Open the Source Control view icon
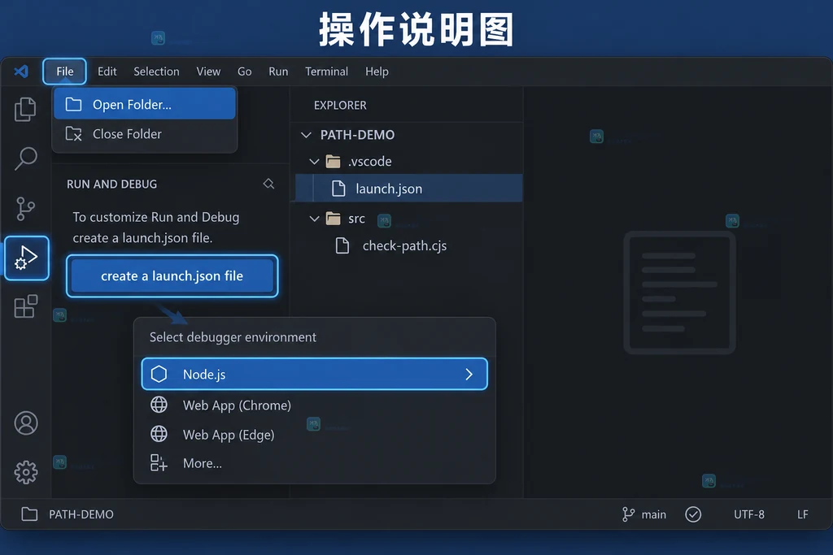The height and width of the screenshot is (555, 833). [x=25, y=209]
